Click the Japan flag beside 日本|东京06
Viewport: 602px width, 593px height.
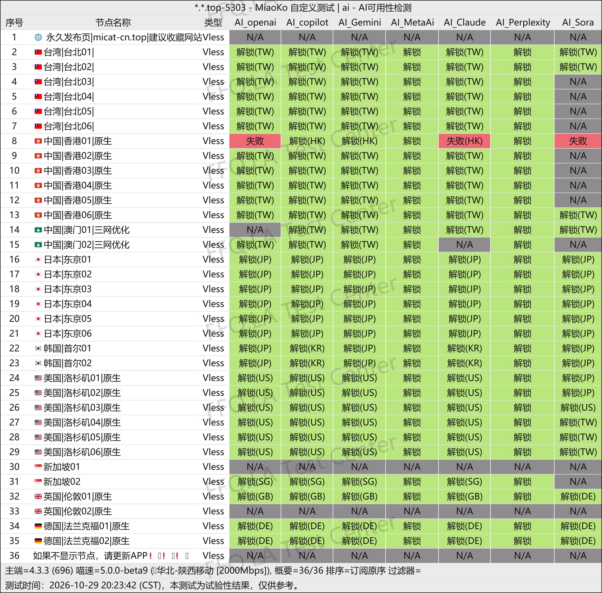click(38, 334)
